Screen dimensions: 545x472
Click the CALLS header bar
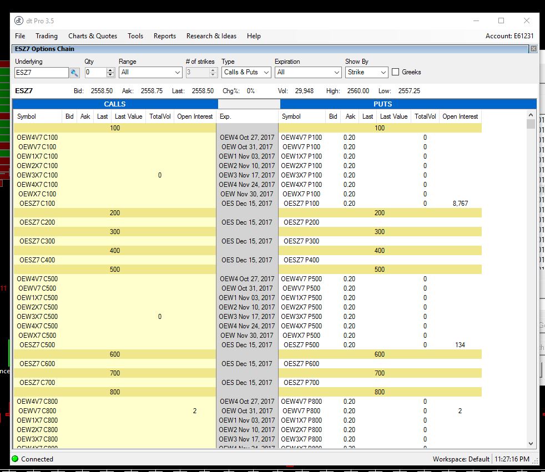click(x=115, y=104)
